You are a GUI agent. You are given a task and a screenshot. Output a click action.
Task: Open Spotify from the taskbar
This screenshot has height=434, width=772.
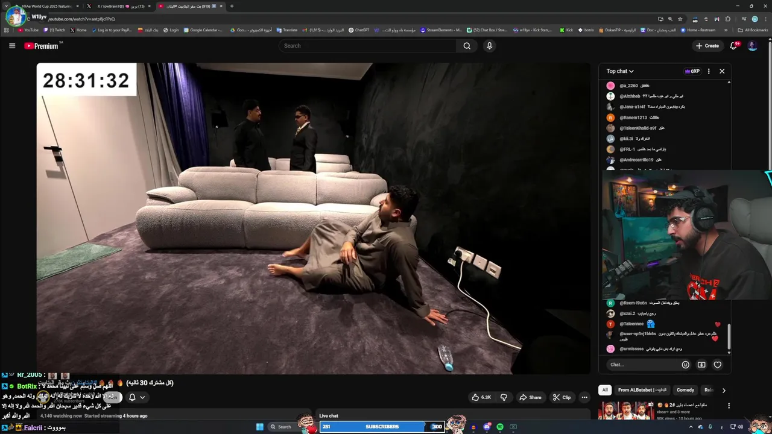500,427
